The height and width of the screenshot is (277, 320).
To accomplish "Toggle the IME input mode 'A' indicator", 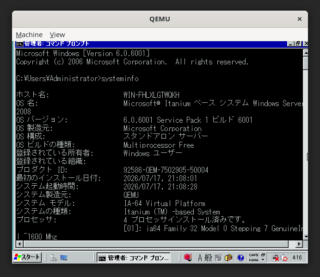I will (x=200, y=258).
